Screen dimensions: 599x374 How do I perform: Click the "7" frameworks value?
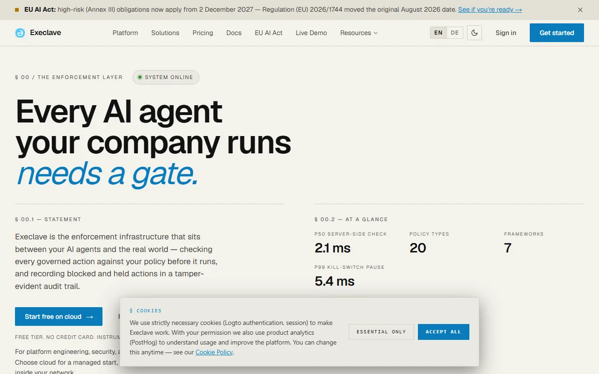click(508, 248)
